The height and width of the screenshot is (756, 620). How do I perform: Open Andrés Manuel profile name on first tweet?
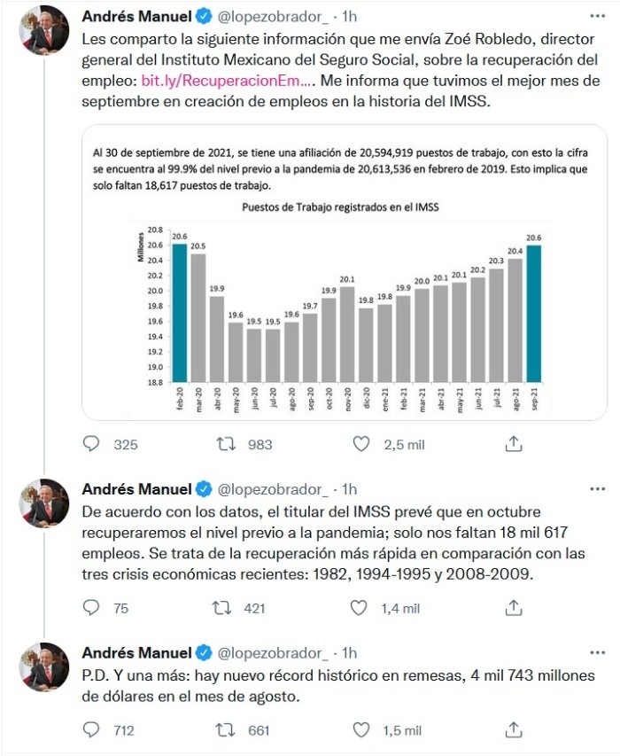click(x=136, y=16)
